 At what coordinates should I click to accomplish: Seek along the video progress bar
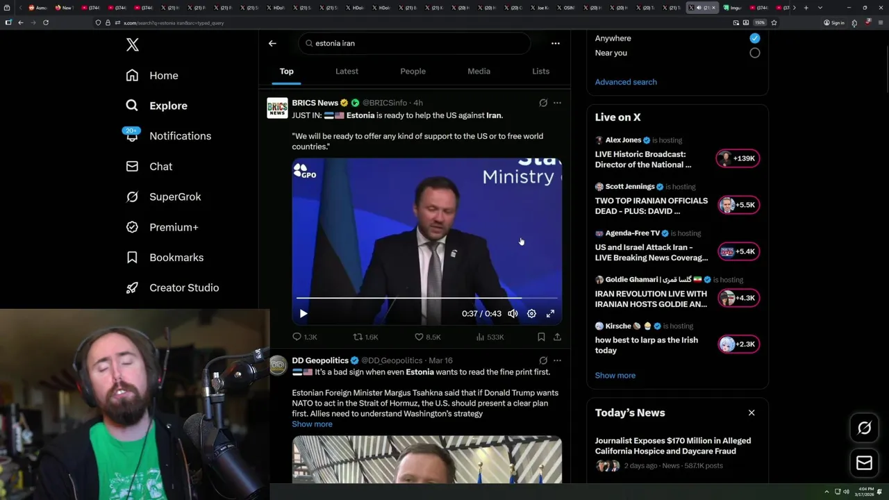(427, 298)
